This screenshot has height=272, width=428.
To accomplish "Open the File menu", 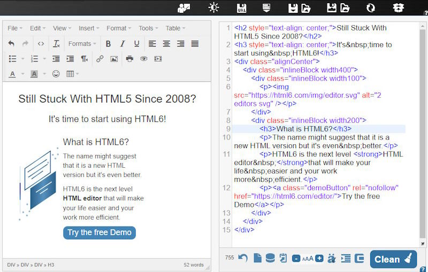I will 15,28.
